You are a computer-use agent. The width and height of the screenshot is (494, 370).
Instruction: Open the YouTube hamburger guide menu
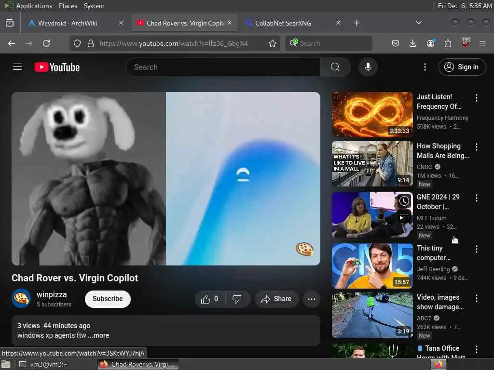coord(17,67)
